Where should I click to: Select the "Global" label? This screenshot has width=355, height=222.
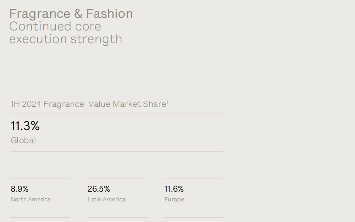pyautogui.click(x=23, y=141)
